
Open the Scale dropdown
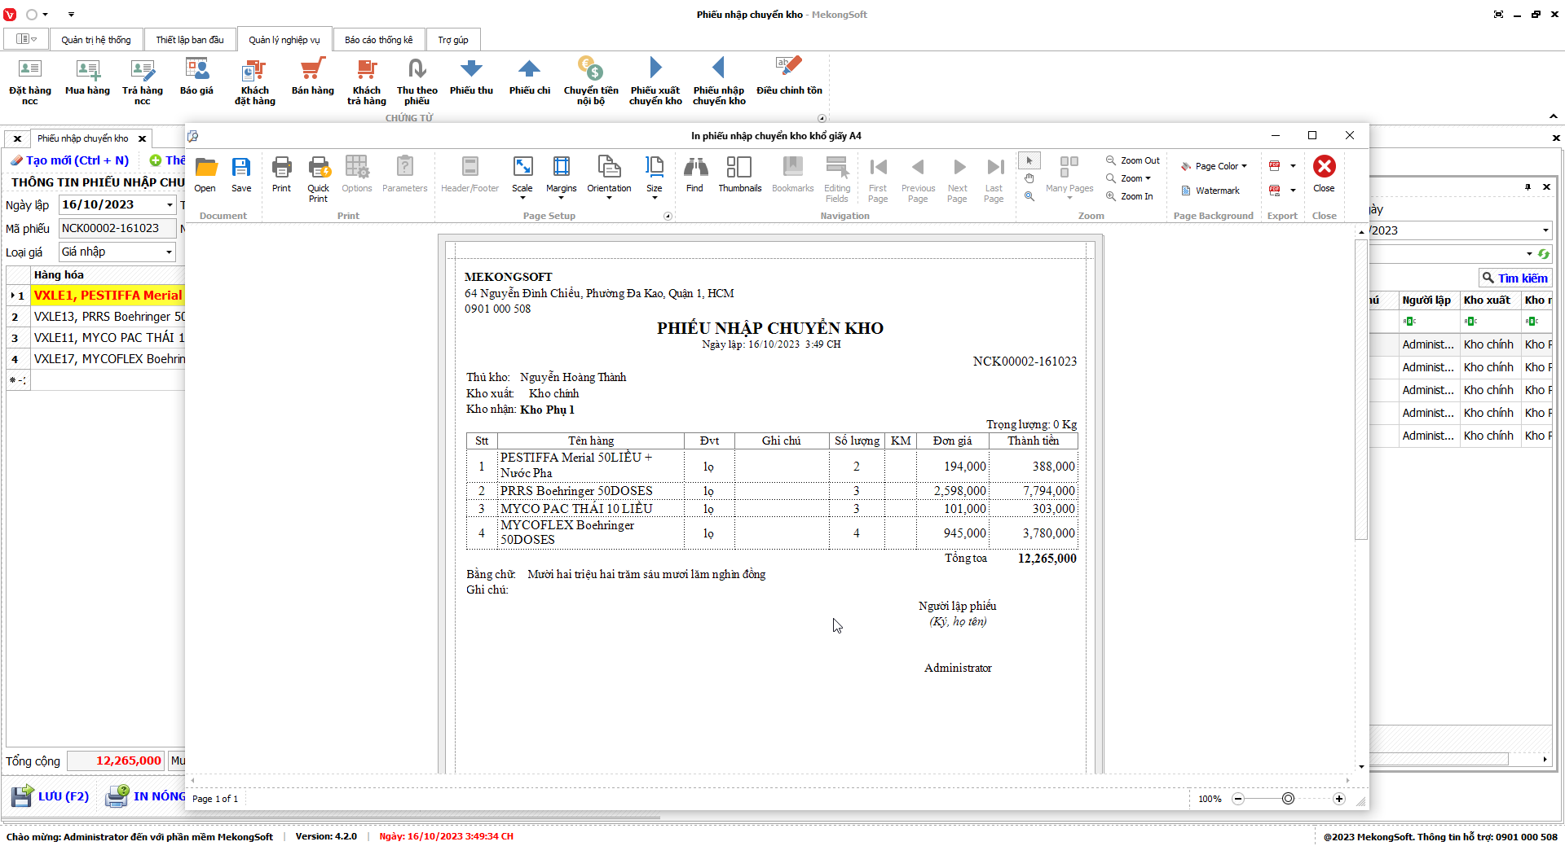pyautogui.click(x=522, y=178)
